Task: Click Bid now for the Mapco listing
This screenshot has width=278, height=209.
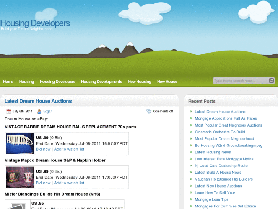Action: (43, 183)
